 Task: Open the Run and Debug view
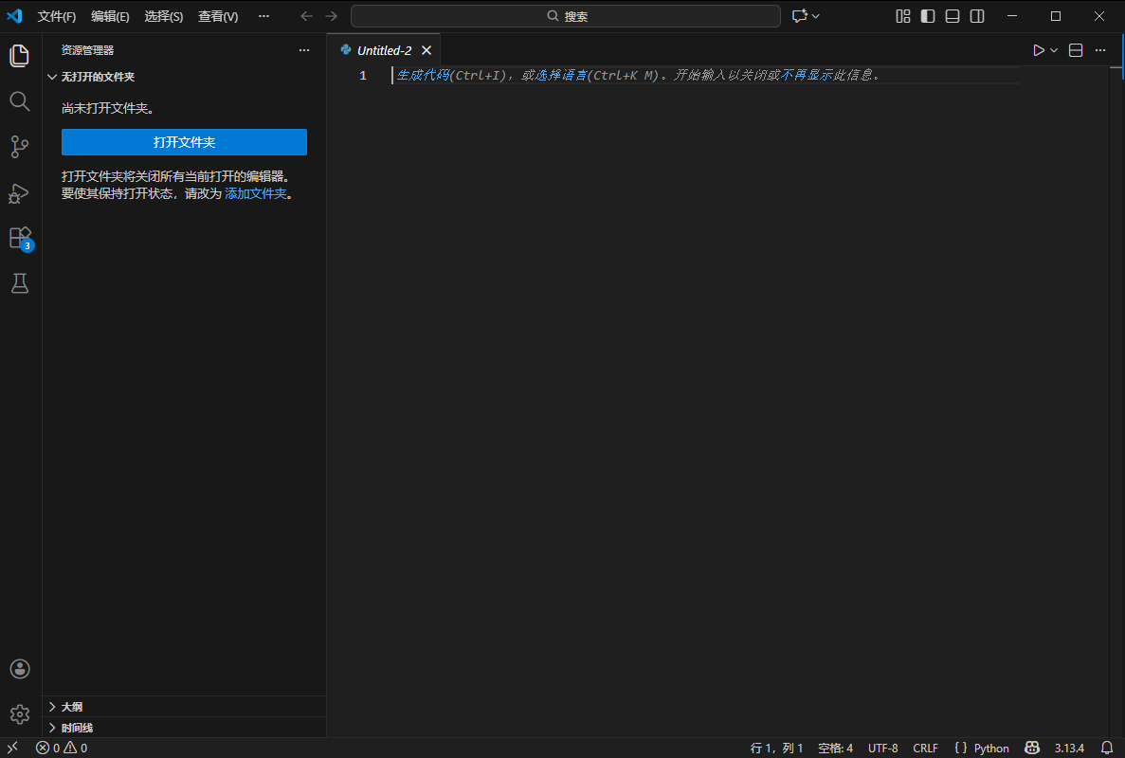(20, 192)
